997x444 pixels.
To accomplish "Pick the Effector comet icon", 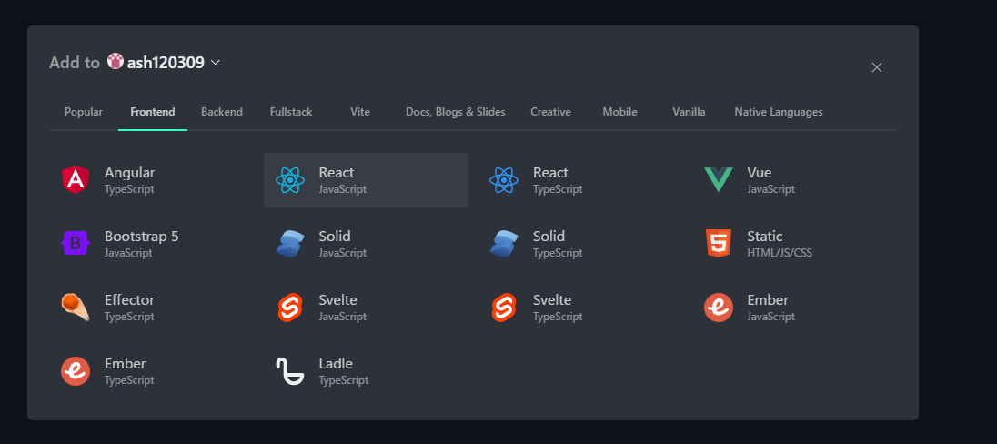I will [76, 308].
